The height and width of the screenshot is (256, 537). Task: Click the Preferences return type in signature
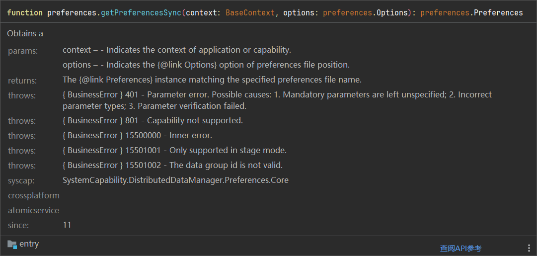point(498,12)
